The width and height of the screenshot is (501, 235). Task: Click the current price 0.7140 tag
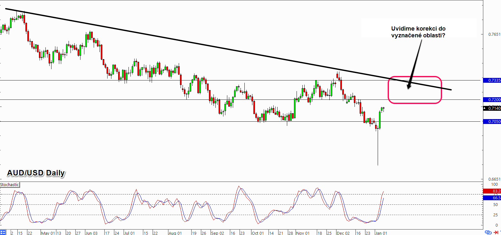pyautogui.click(x=492, y=108)
